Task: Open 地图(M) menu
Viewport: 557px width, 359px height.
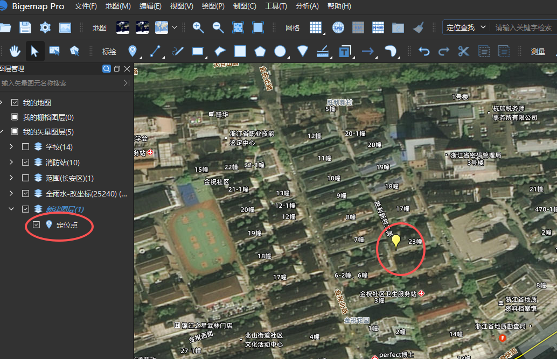Action: click(x=118, y=6)
